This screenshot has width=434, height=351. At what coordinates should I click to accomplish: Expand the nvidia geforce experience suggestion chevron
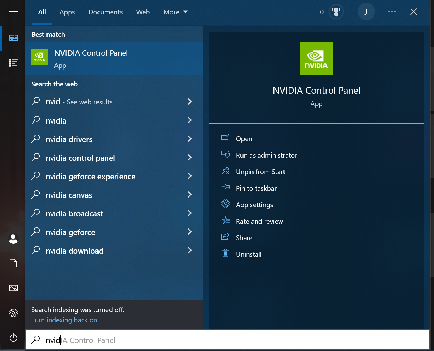coord(189,176)
